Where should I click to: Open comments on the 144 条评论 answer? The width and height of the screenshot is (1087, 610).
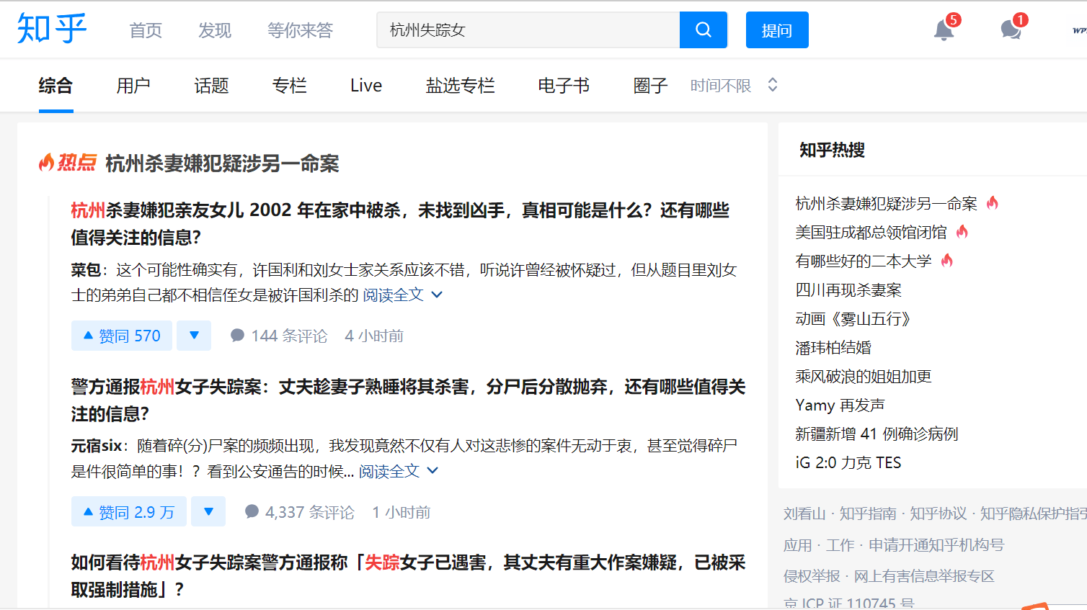pyautogui.click(x=279, y=336)
